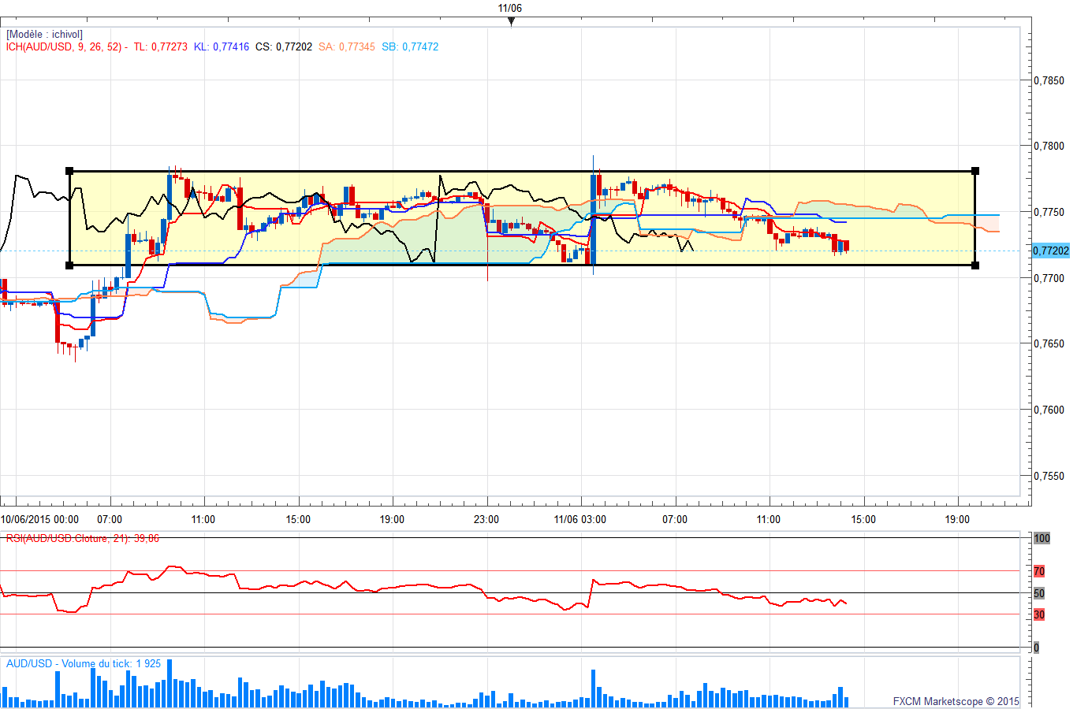Image resolution: width=1077 pixels, height=709 pixels.
Task: Click the SA: 0,77345 value
Action: pos(346,46)
